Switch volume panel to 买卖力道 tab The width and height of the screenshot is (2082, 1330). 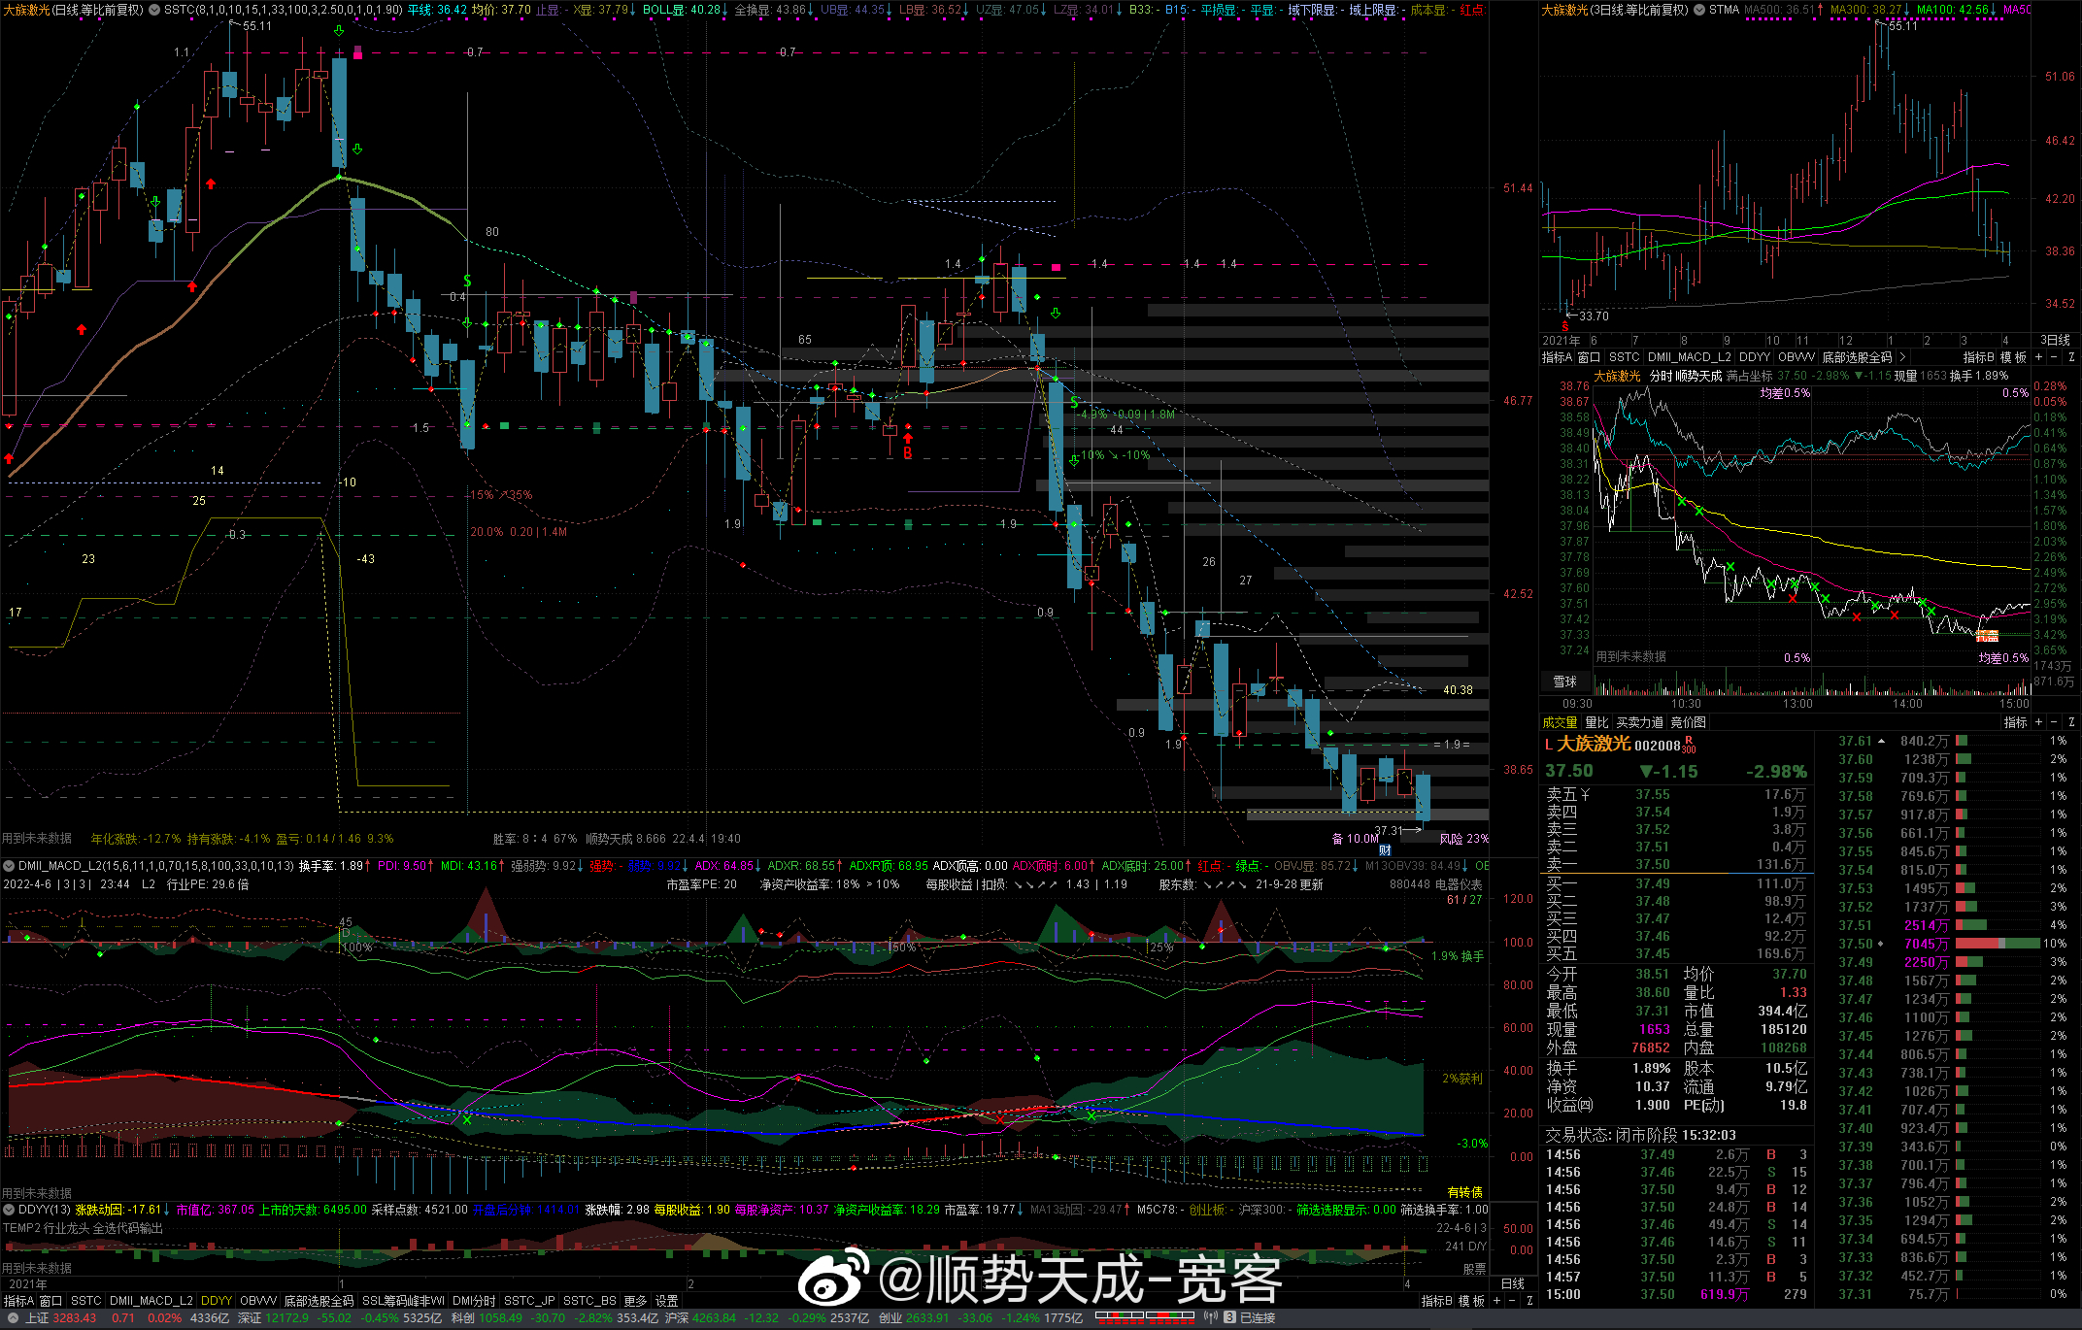(x=1639, y=722)
